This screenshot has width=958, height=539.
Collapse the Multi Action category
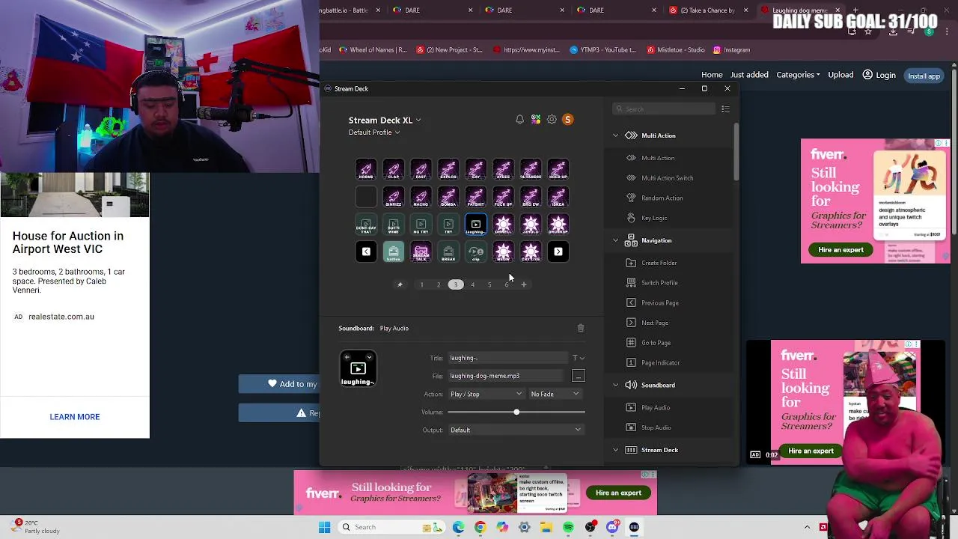point(616,135)
